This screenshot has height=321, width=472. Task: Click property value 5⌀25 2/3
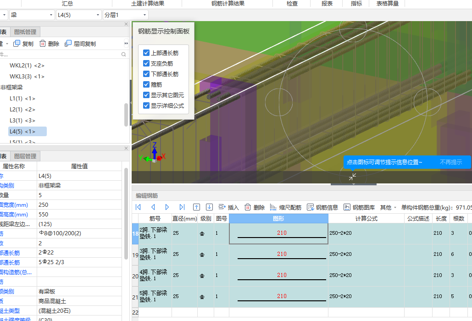79,262
